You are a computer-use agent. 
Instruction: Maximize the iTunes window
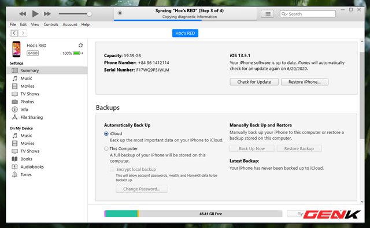[351, 10]
